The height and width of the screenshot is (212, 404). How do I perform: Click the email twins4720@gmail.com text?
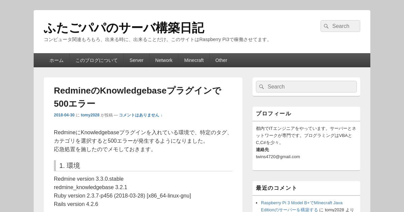click(x=278, y=156)
